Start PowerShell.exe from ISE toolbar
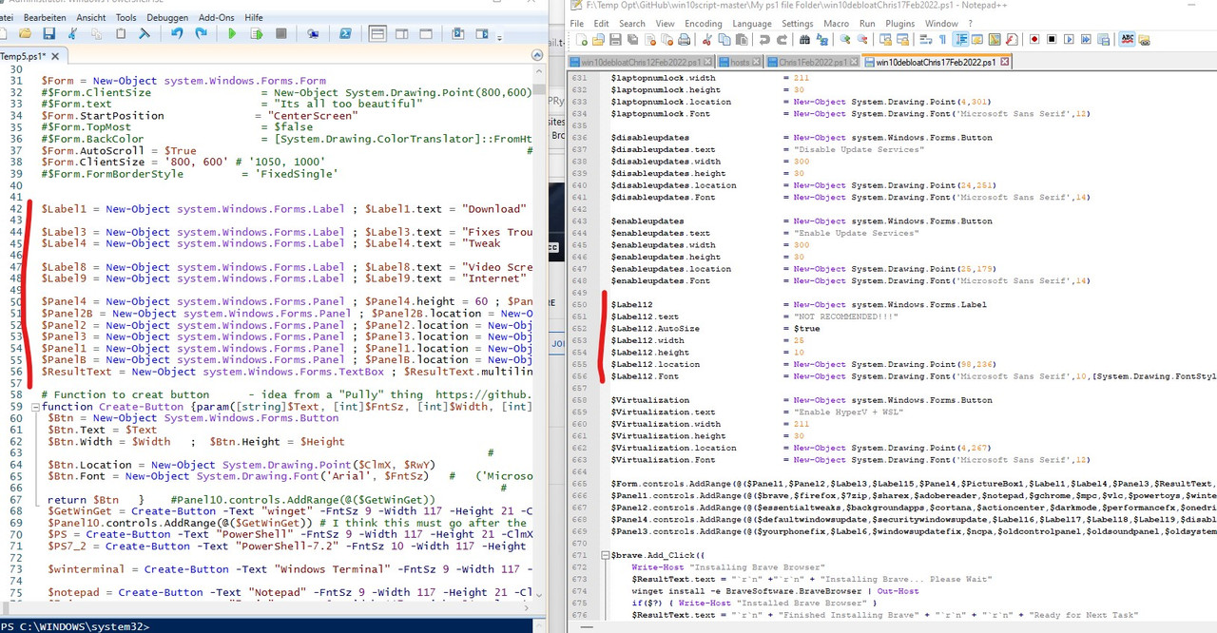Screen dimensions: 1217x633 (x=344, y=33)
